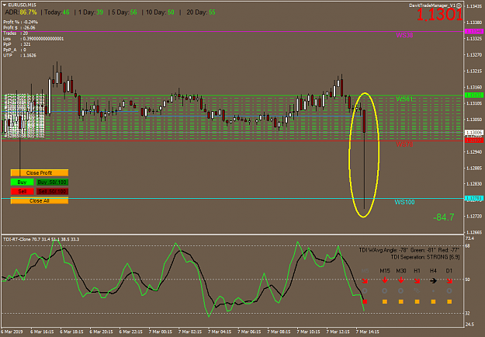
Task: Click the black right arrow under H4
Action: coord(433,280)
